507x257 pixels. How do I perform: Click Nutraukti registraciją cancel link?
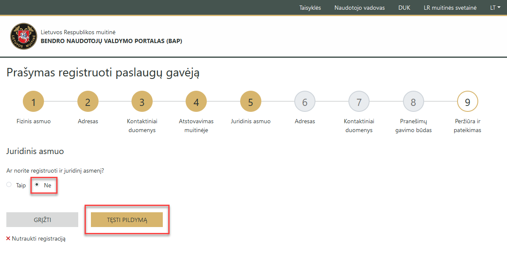tap(38, 239)
